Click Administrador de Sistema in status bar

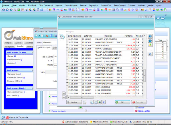point(75,122)
